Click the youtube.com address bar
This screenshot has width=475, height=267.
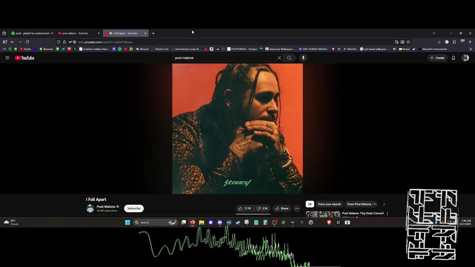[234, 42]
